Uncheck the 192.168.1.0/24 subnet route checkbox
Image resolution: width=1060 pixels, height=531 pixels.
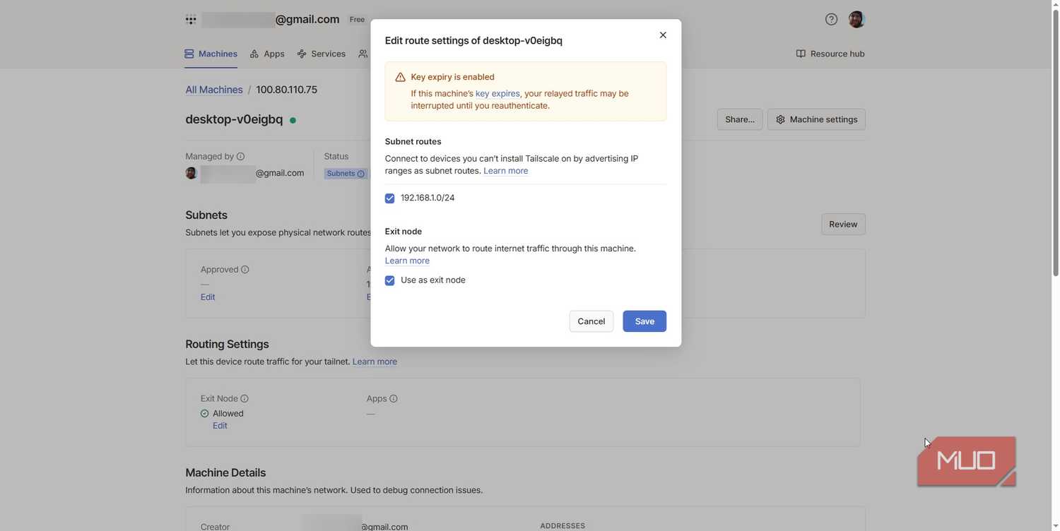389,198
